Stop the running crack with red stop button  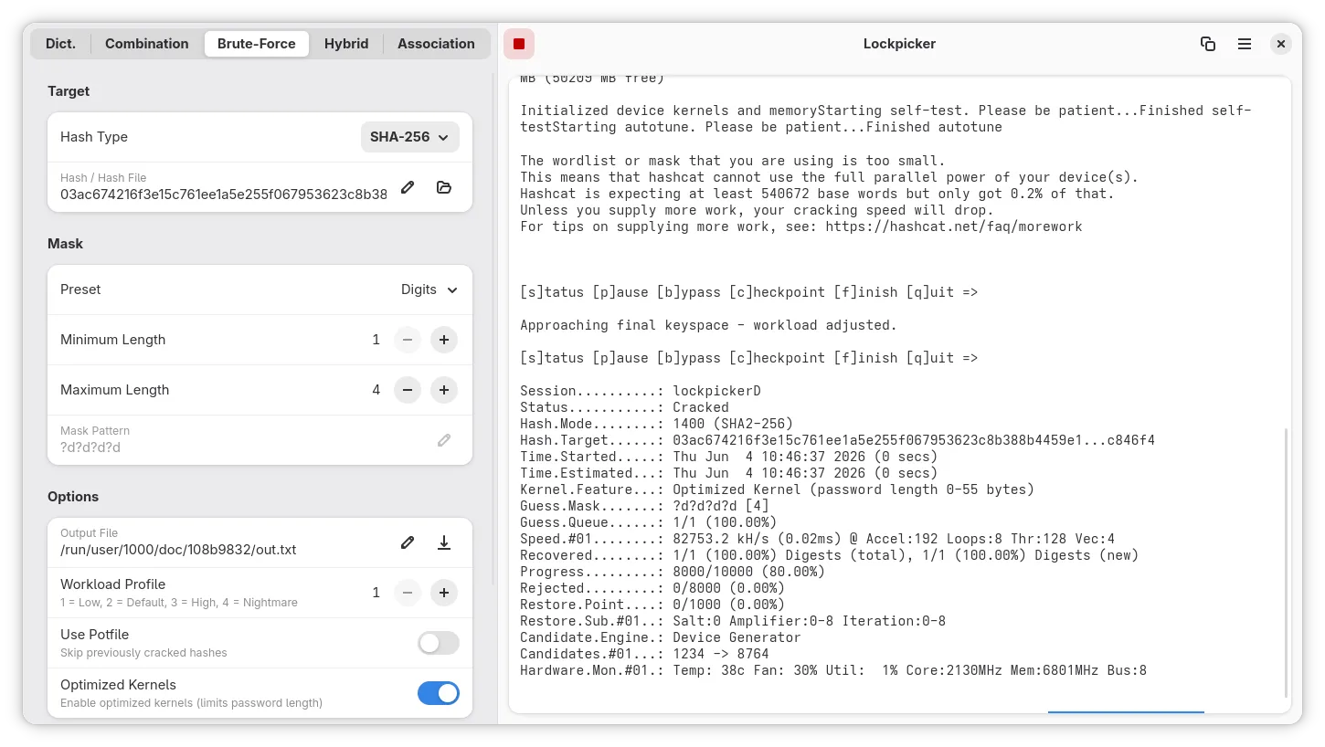(519, 44)
